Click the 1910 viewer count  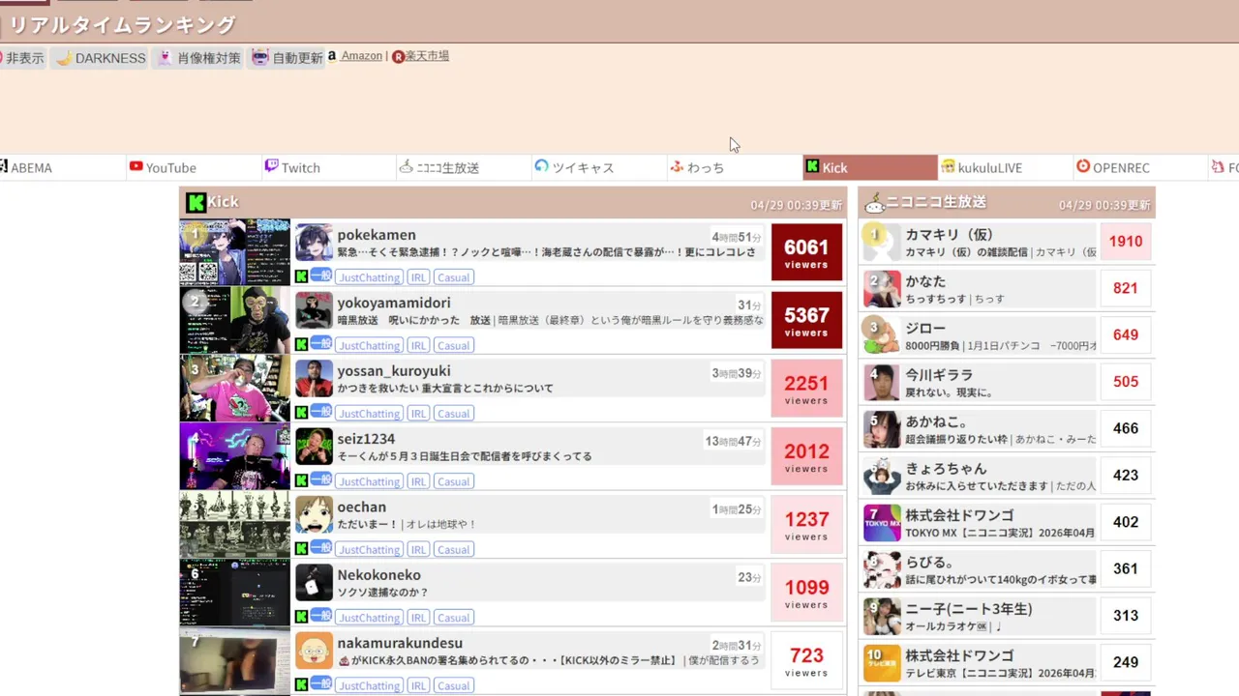point(1126,242)
